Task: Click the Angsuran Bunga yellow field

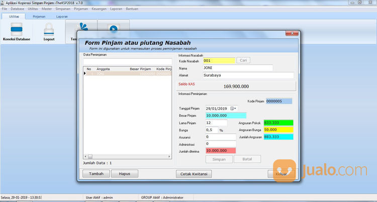Action: click(278, 130)
